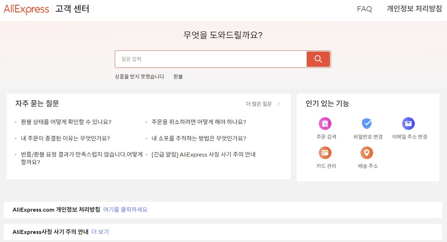447x242 pixels.
Task: Click the 이메일 주소 변경 label text
Action: (410, 137)
